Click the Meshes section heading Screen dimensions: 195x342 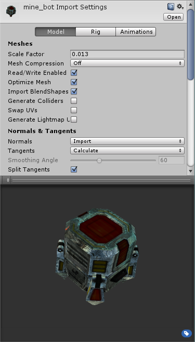point(20,44)
